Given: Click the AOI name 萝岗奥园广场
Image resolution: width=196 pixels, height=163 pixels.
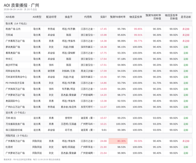Looking at the screenshot, I should [x=13, y=47].
